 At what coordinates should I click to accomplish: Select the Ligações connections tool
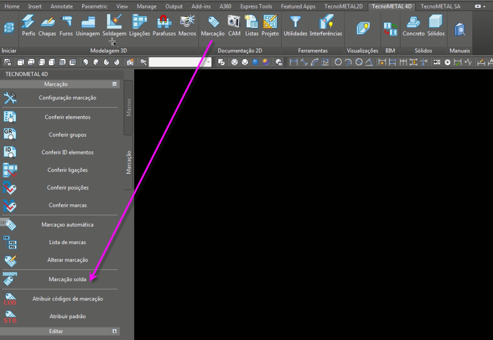[140, 26]
